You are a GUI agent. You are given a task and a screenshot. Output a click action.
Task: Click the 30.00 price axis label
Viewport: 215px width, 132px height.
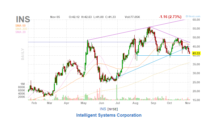point(196,73)
